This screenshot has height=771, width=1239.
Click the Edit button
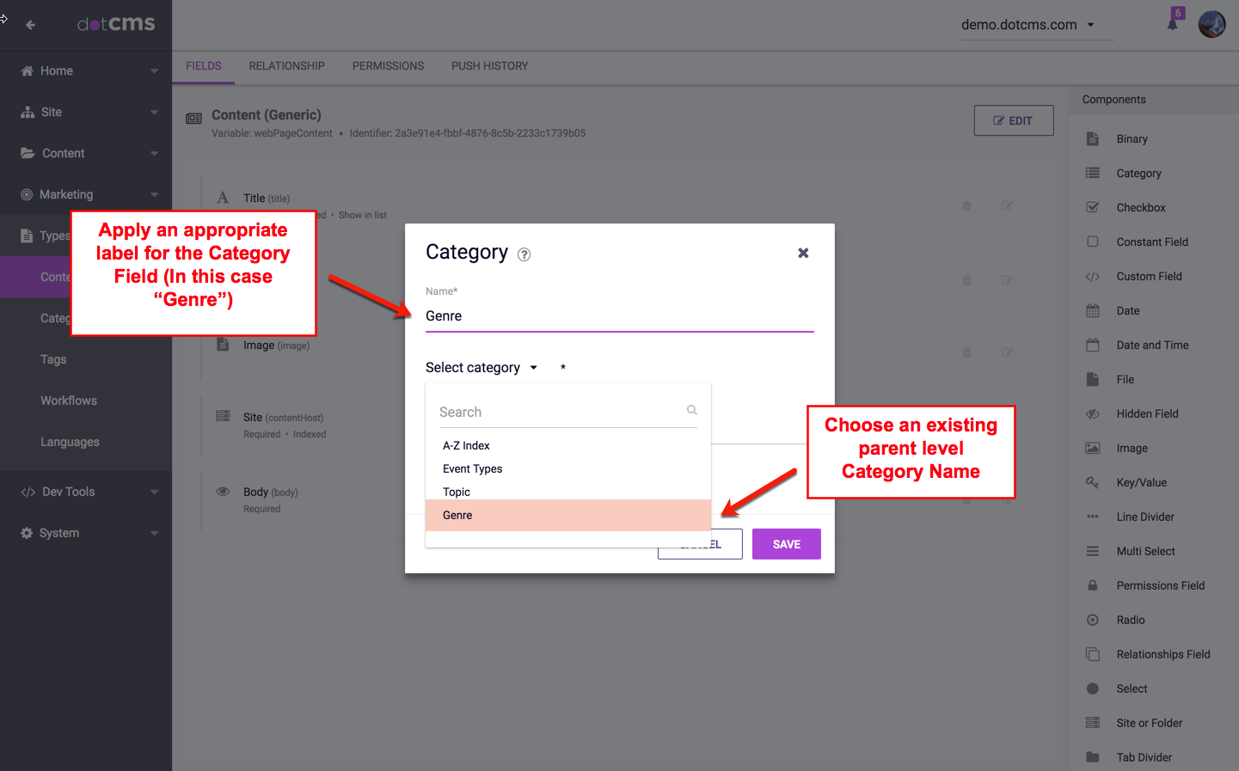tap(1013, 120)
